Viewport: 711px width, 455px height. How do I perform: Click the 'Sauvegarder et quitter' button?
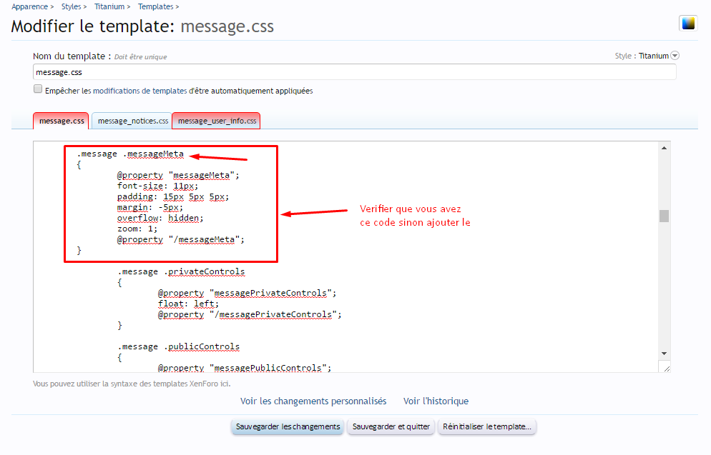[391, 426]
